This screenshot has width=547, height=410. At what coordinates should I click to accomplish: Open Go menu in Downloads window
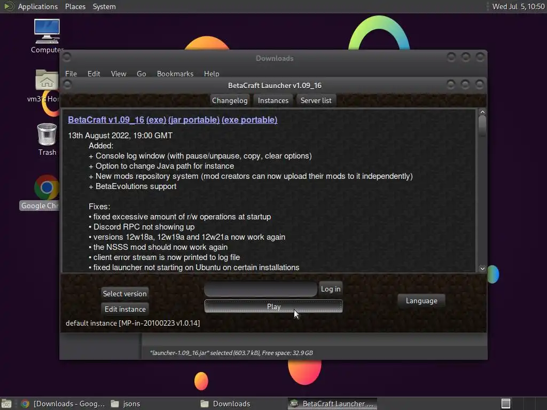click(x=141, y=74)
